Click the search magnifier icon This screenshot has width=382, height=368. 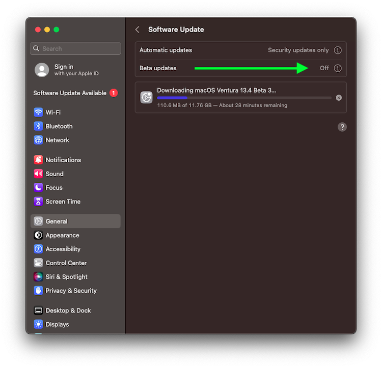tap(36, 48)
